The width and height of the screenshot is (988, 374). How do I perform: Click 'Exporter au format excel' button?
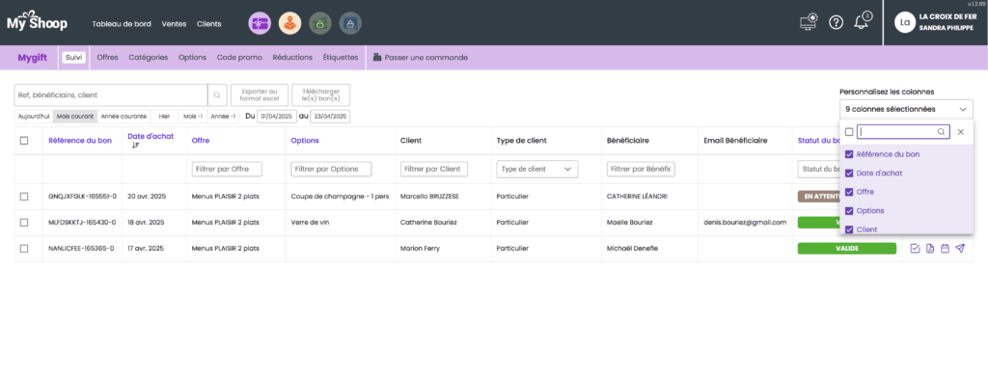click(x=260, y=95)
